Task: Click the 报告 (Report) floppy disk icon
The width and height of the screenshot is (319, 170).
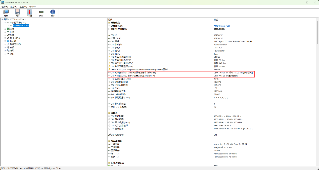Action: 18,12
